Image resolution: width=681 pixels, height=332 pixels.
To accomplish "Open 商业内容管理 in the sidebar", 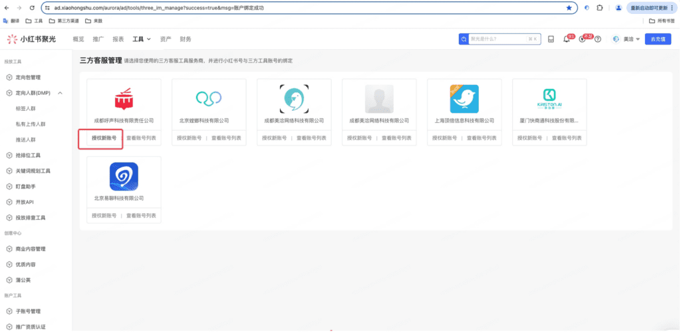I will (x=31, y=249).
